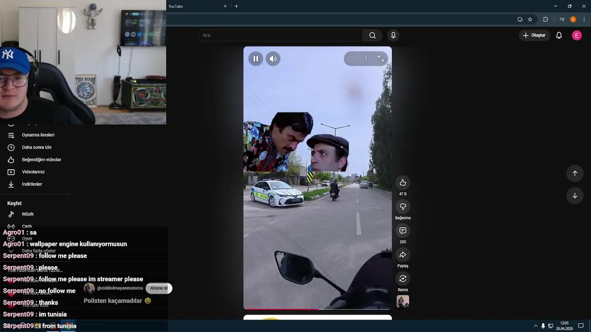The width and height of the screenshot is (591, 332).
Task: Open the Shorts three-dot options menu
Action: click(x=366, y=59)
